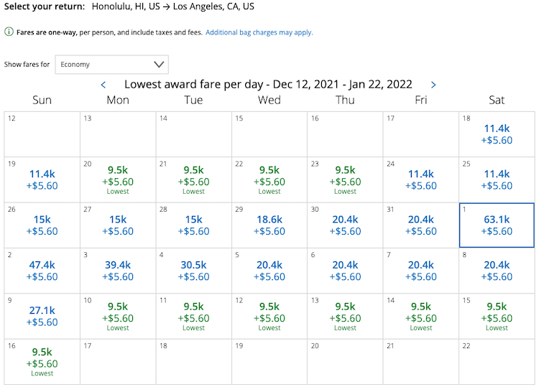Image resolution: width=539 pixels, height=387 pixels.
Task: Select Dec 20 lowest fare 9.5k
Action: tap(118, 180)
